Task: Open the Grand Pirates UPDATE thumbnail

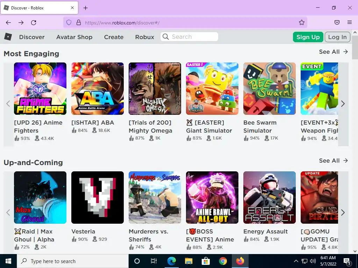Action: pyautogui.click(x=319, y=198)
